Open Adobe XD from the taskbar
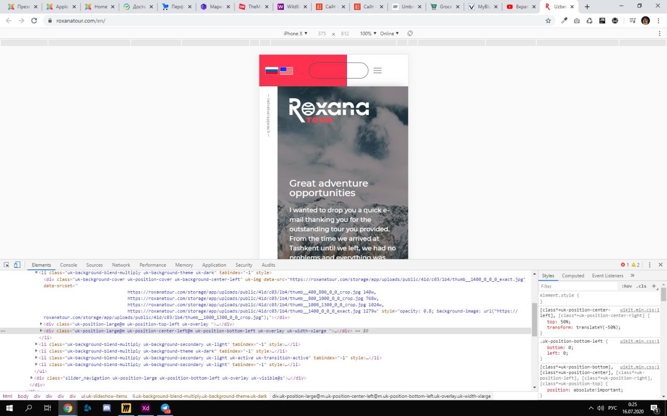The height and width of the screenshot is (416, 667). pos(145,408)
